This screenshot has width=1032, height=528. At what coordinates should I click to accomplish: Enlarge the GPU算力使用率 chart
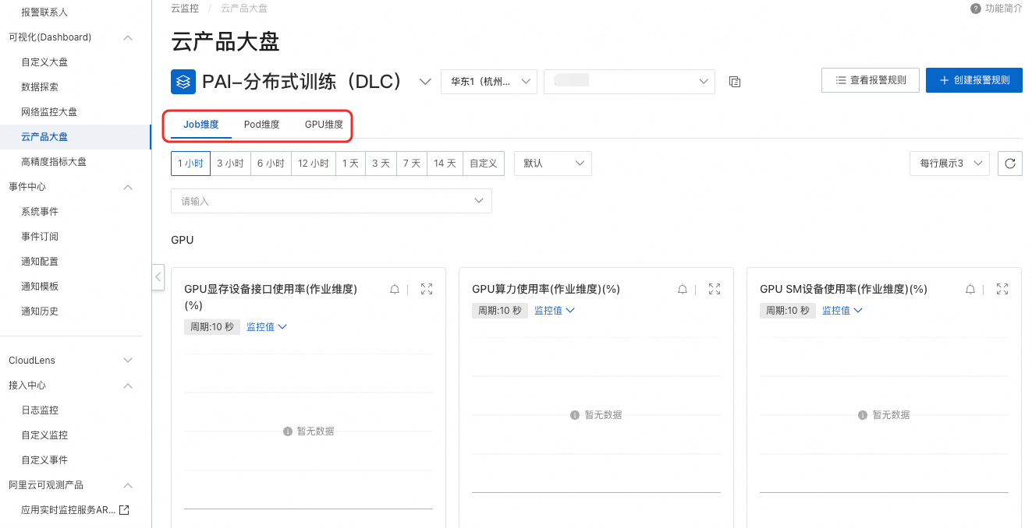tap(715, 289)
